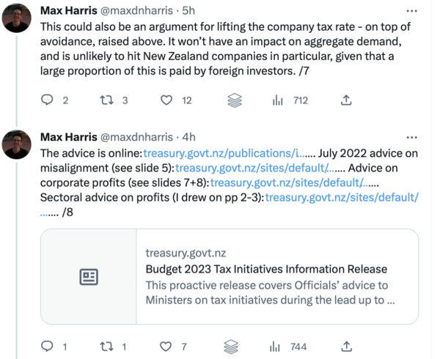Viewport: 440px width, 359px height.
Task: Reply to the second tweet ending /8
Action: 48,345
